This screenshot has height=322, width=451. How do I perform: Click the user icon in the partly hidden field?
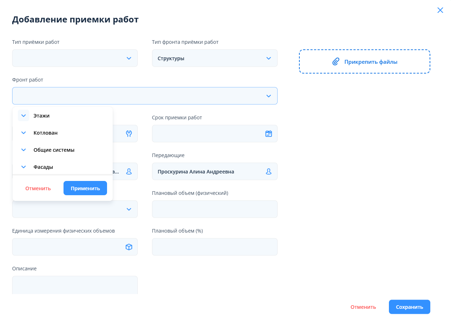click(x=129, y=171)
